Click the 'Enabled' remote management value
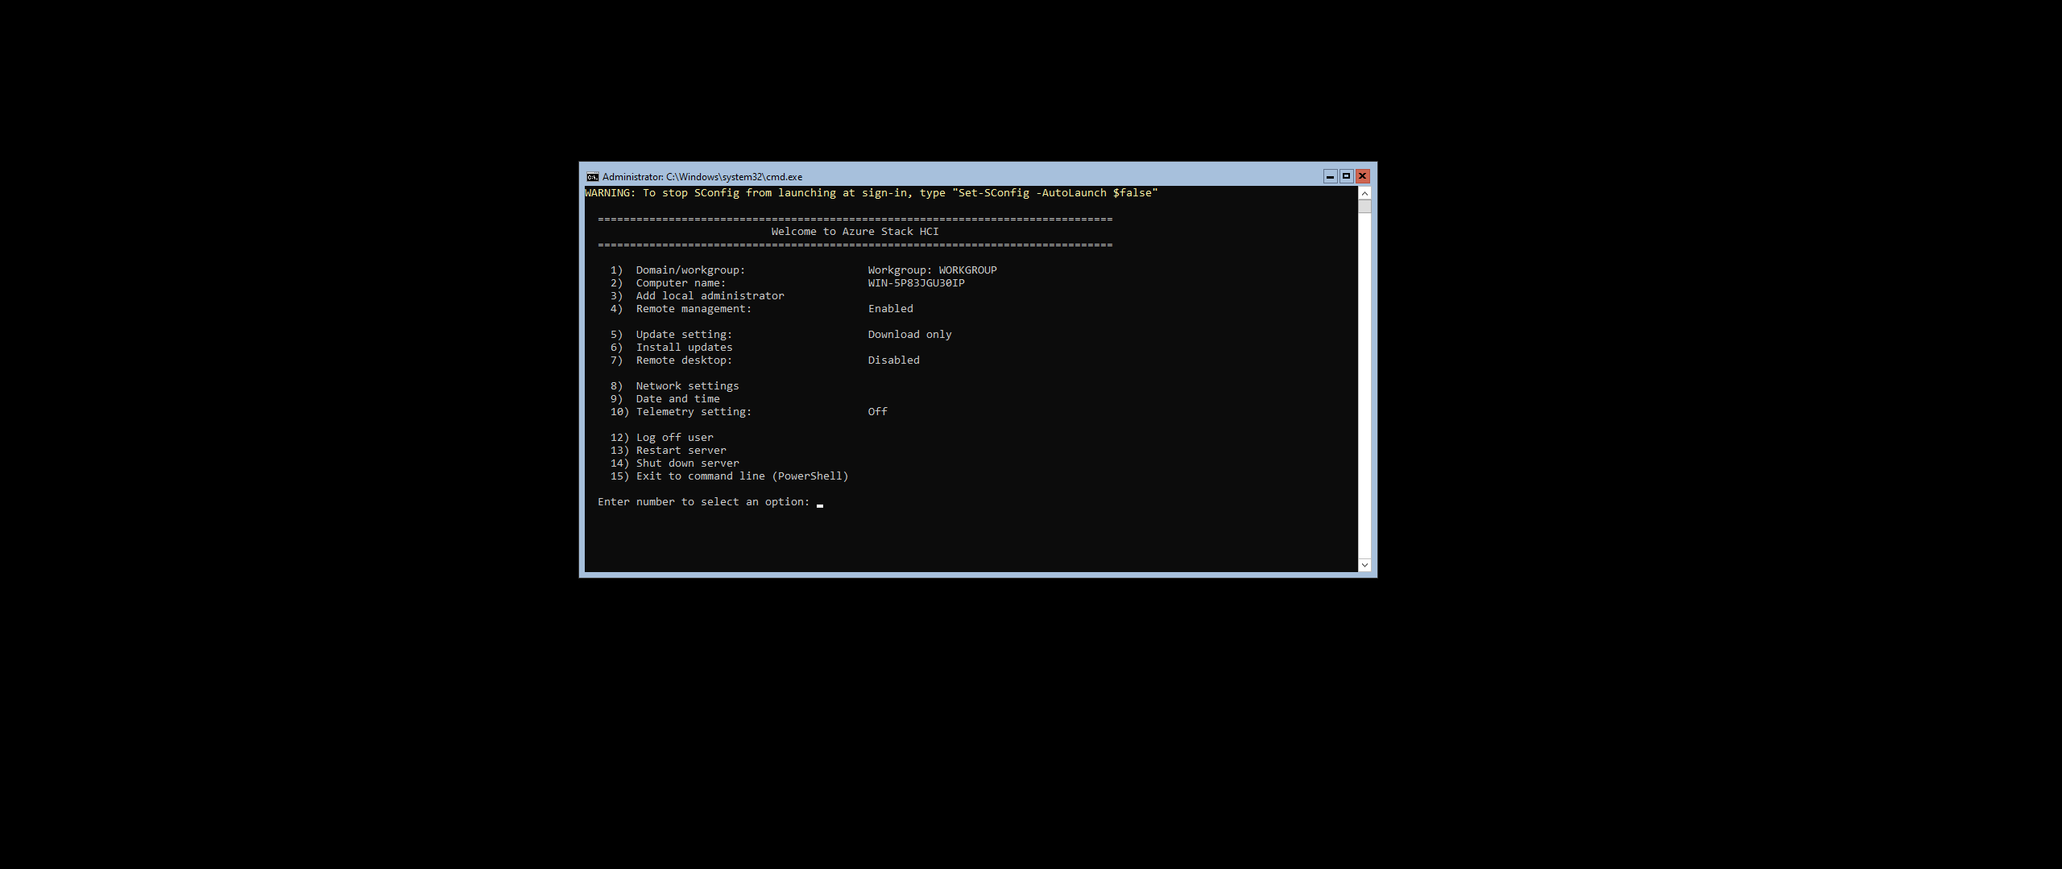 [x=891, y=309]
